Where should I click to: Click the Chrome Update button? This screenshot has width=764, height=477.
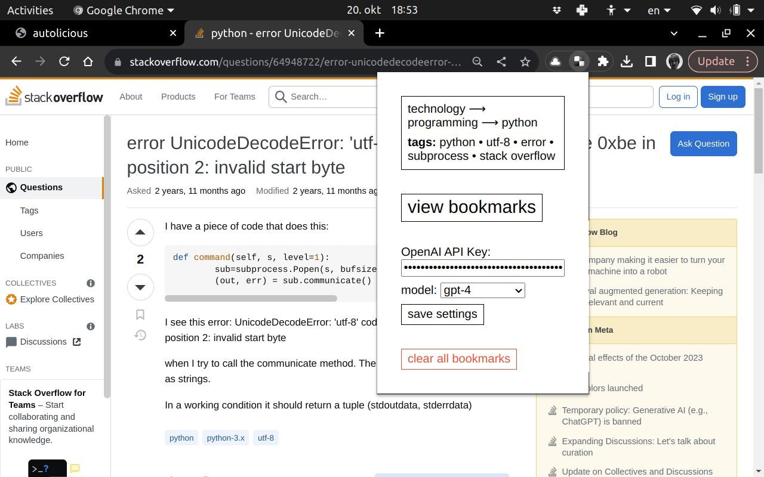(723, 61)
